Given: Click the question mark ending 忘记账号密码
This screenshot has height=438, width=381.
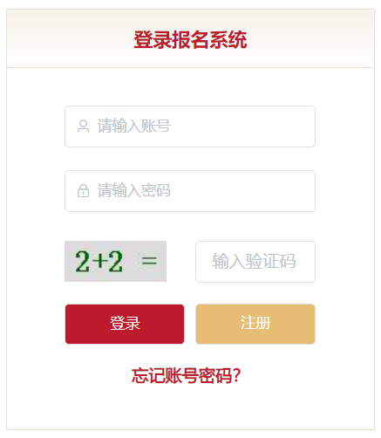Looking at the screenshot, I should tap(237, 375).
